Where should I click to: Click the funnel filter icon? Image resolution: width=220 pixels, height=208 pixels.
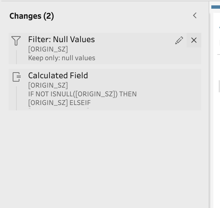tap(16, 41)
